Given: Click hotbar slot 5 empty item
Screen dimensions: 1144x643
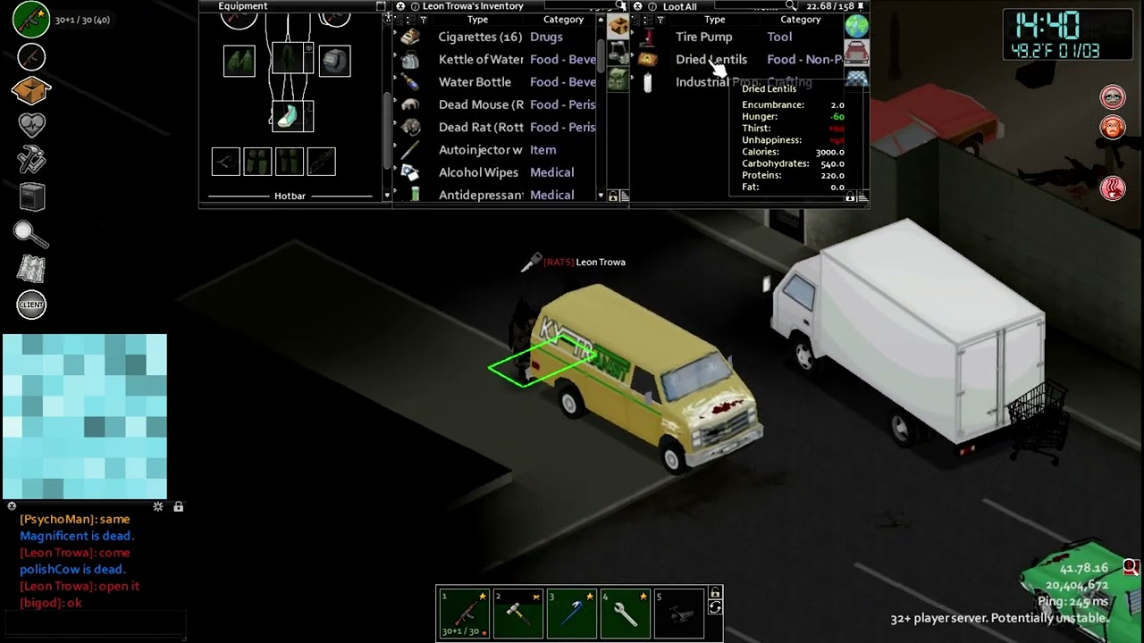Looking at the screenshot, I should coord(679,613).
